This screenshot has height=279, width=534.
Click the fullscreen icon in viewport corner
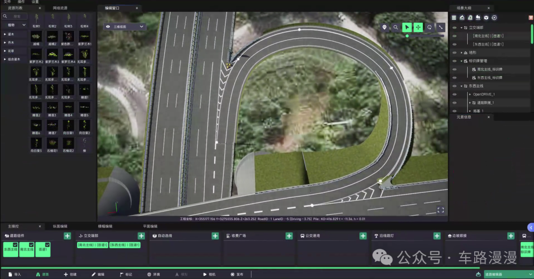pyautogui.click(x=441, y=210)
